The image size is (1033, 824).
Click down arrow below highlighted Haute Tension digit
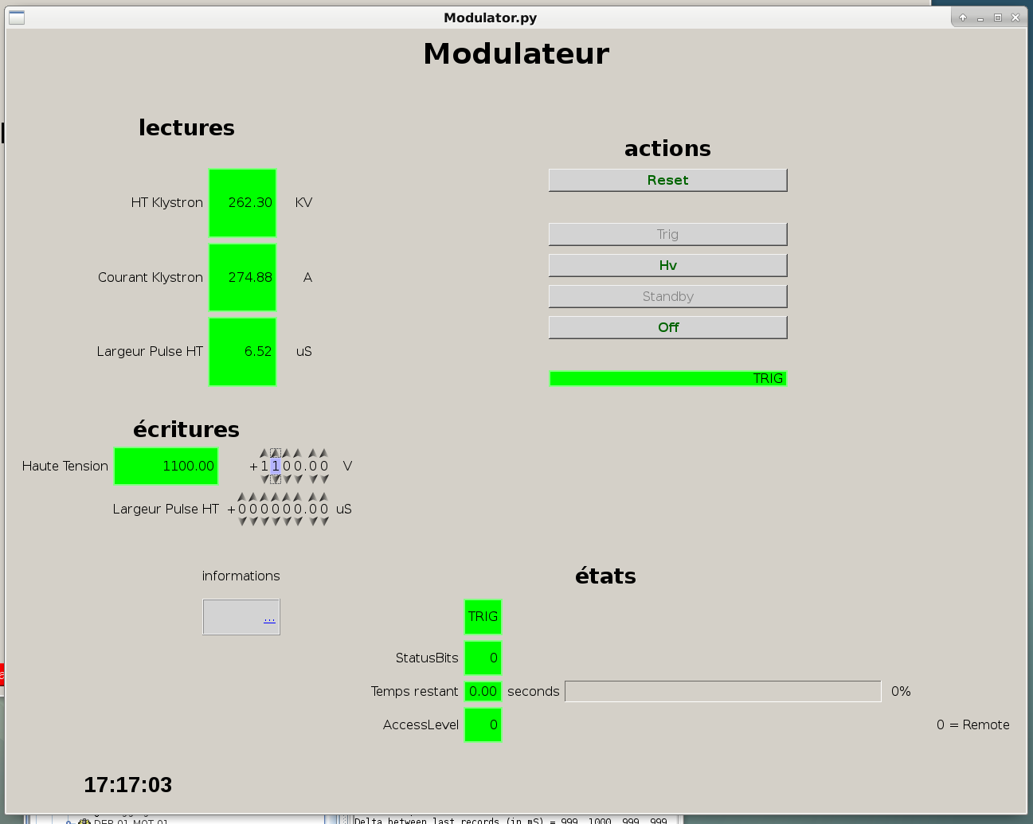276,479
